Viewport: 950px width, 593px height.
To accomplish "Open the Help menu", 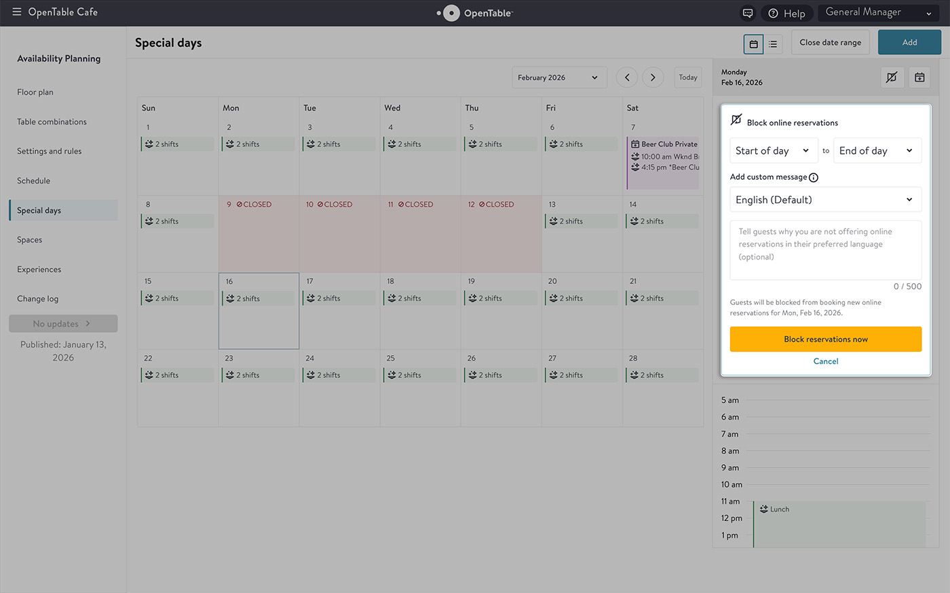I will pyautogui.click(x=787, y=13).
